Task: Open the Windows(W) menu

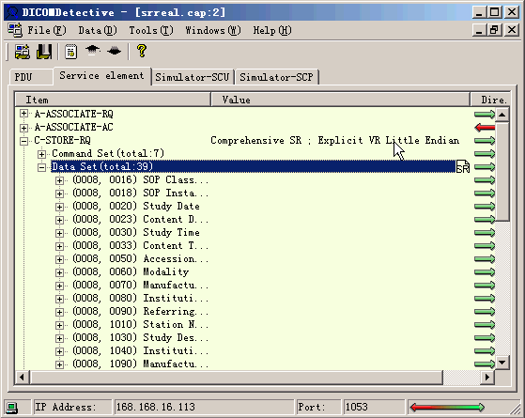Action: tap(213, 30)
